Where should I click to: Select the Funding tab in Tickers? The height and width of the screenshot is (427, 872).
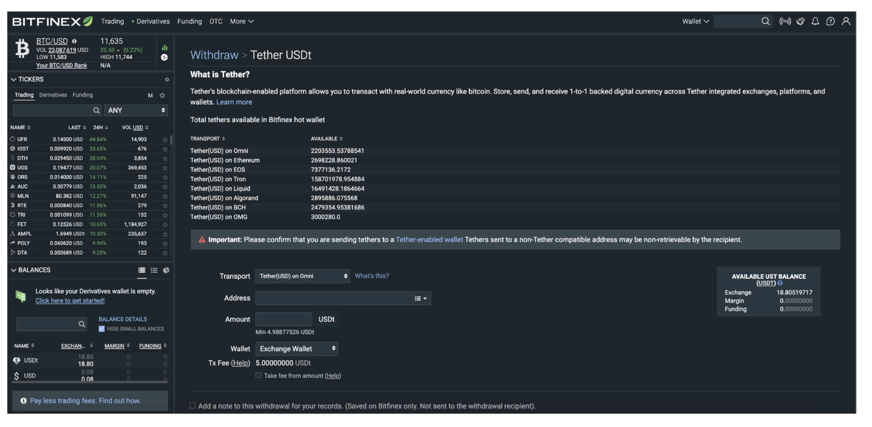coord(83,95)
